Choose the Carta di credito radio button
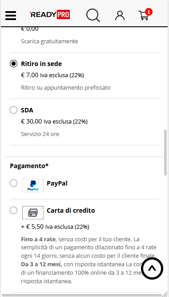Screen dimensions: 169x297 coord(13,210)
